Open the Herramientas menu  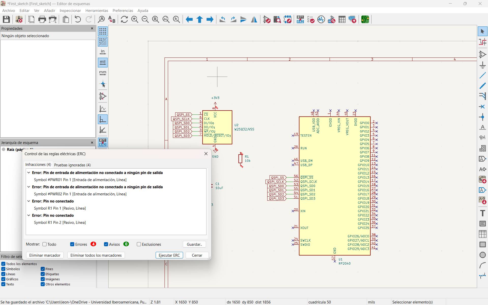(97, 11)
